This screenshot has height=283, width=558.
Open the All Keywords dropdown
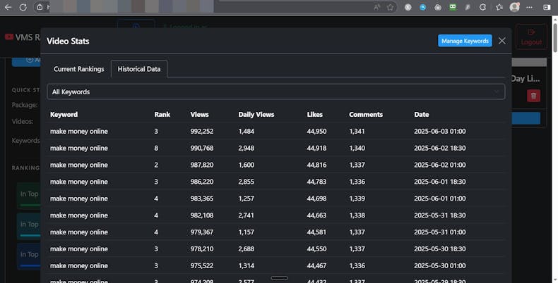pos(275,92)
